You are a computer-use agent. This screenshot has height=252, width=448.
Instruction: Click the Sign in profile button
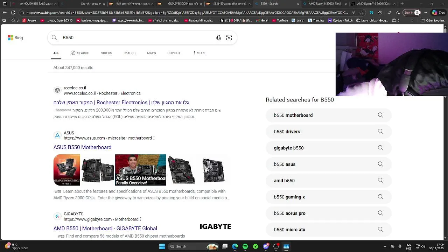point(412,13)
